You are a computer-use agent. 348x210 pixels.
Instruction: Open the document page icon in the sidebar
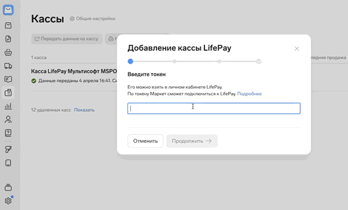point(8,39)
